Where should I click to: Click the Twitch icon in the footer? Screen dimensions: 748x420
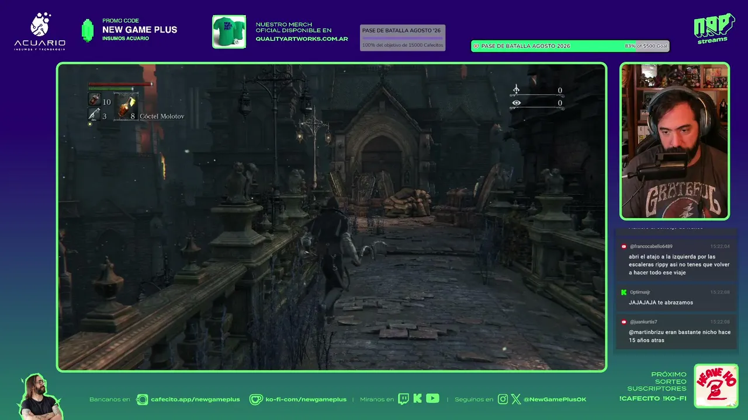[403, 399]
